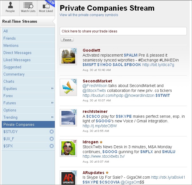Open rechtsteiner's profile name link

[x=95, y=111]
